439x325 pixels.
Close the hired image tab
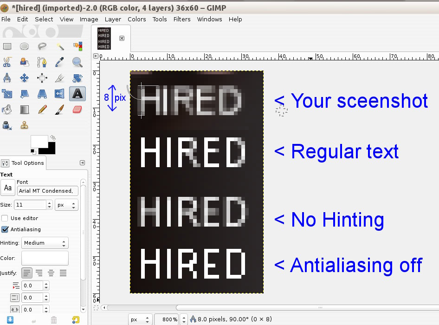click(122, 39)
